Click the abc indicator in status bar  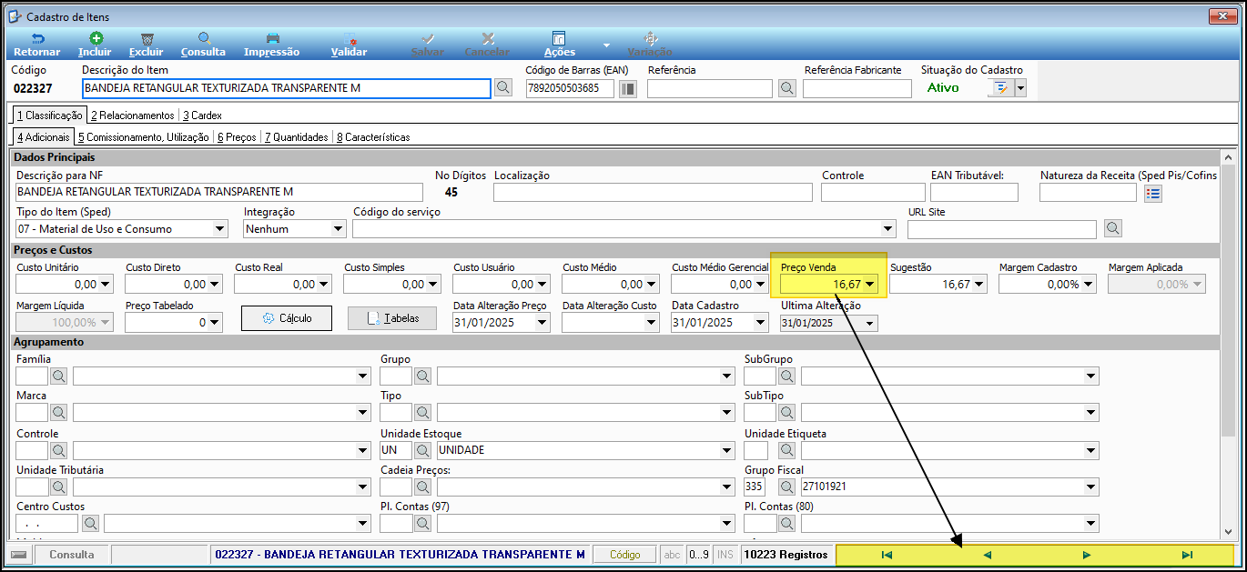point(672,555)
